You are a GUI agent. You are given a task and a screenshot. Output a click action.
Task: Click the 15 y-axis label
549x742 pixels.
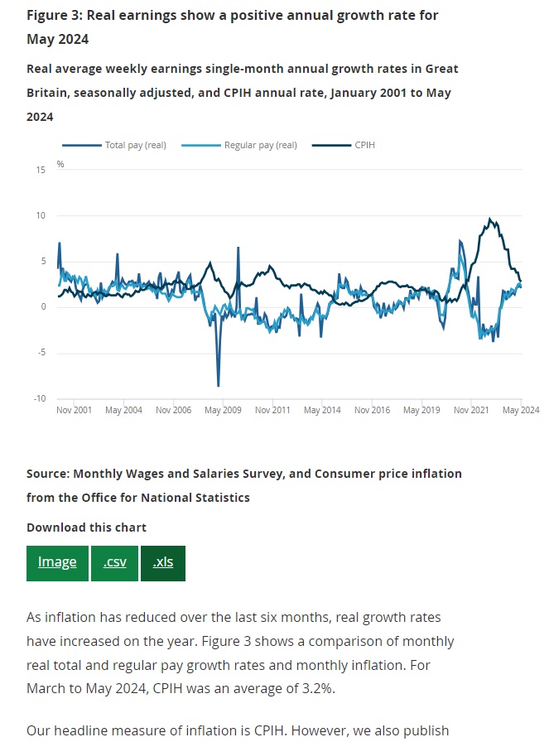tap(41, 170)
